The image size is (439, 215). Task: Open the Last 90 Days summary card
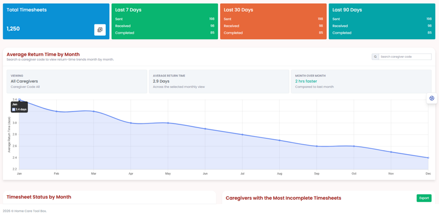coord(382,21)
